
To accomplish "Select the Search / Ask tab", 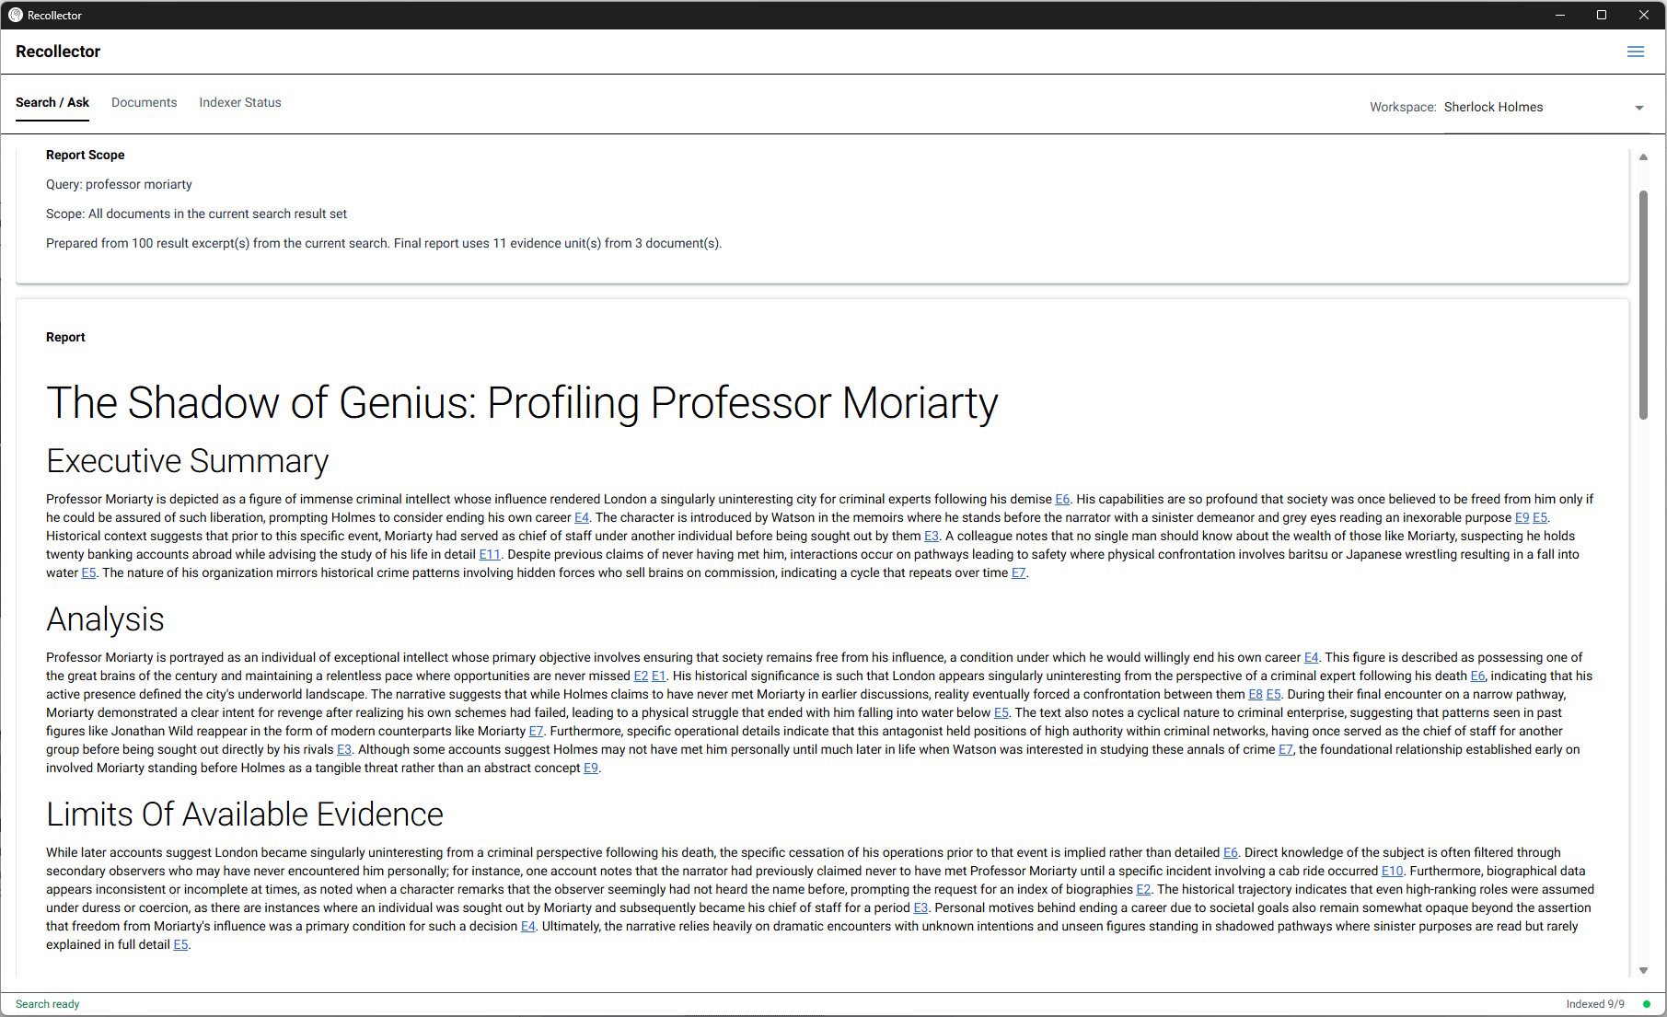I will (x=52, y=102).
